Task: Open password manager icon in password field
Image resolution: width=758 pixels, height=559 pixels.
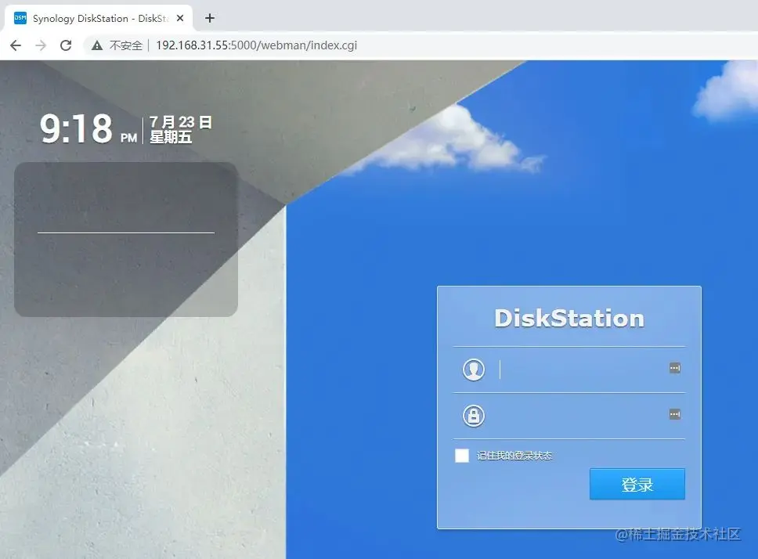Action: 675,414
